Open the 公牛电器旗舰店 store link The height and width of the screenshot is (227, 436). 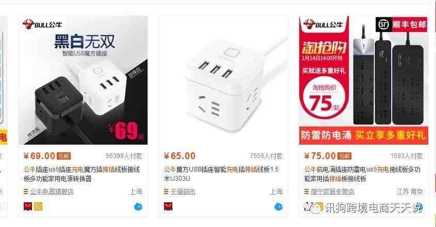point(52,191)
